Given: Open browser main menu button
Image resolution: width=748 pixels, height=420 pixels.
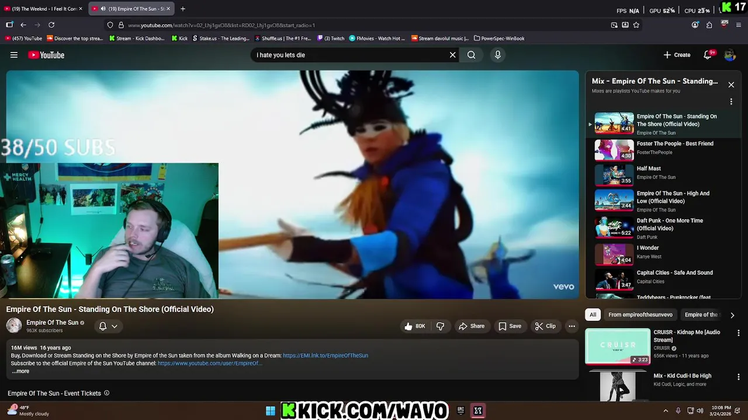Looking at the screenshot, I should [x=739, y=25].
